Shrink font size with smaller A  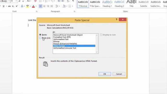pos(23,1)
